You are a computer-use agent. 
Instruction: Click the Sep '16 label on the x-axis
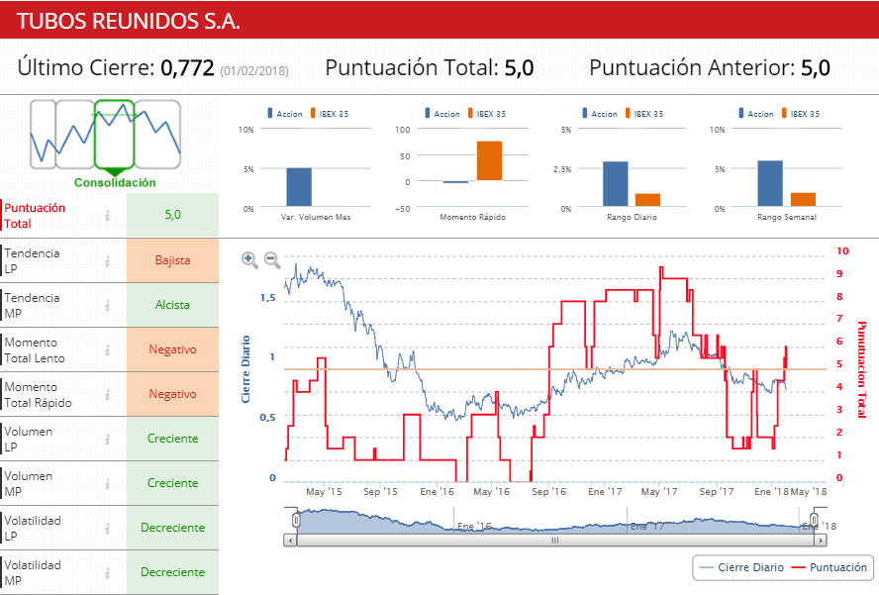[x=548, y=492]
